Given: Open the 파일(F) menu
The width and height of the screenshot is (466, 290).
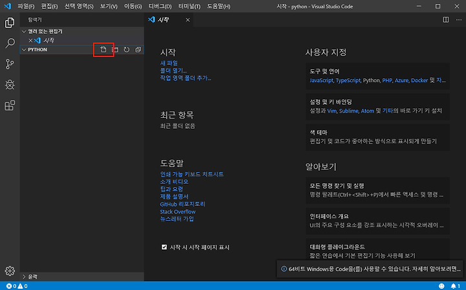Looking at the screenshot, I should coord(26,6).
